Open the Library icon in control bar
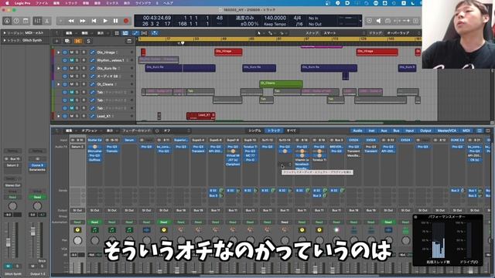 7,21
